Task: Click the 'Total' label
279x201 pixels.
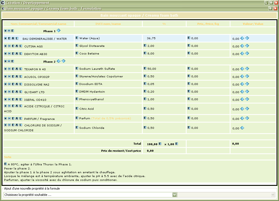Action: pyautogui.click(x=137, y=144)
